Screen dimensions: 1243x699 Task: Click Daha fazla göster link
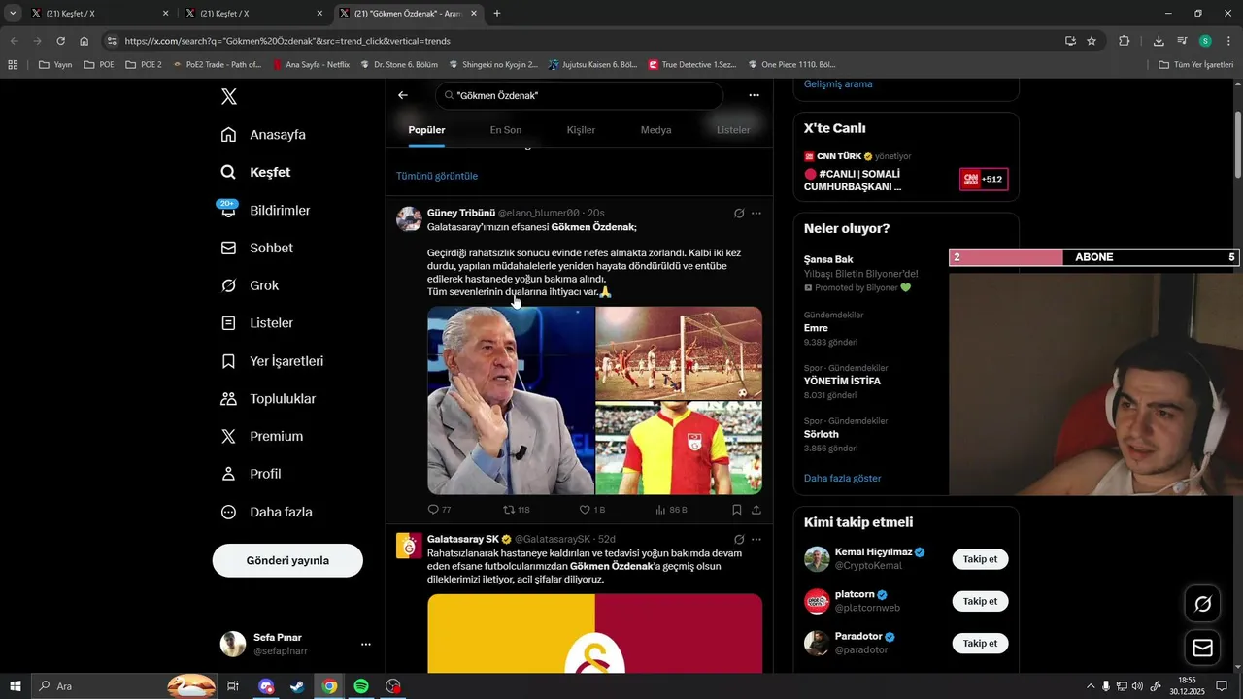click(843, 479)
